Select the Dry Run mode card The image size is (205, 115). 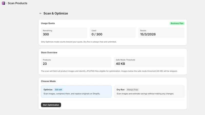point(149,91)
